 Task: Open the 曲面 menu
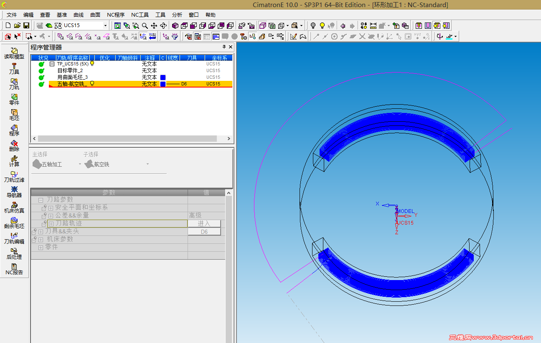pyautogui.click(x=95, y=15)
